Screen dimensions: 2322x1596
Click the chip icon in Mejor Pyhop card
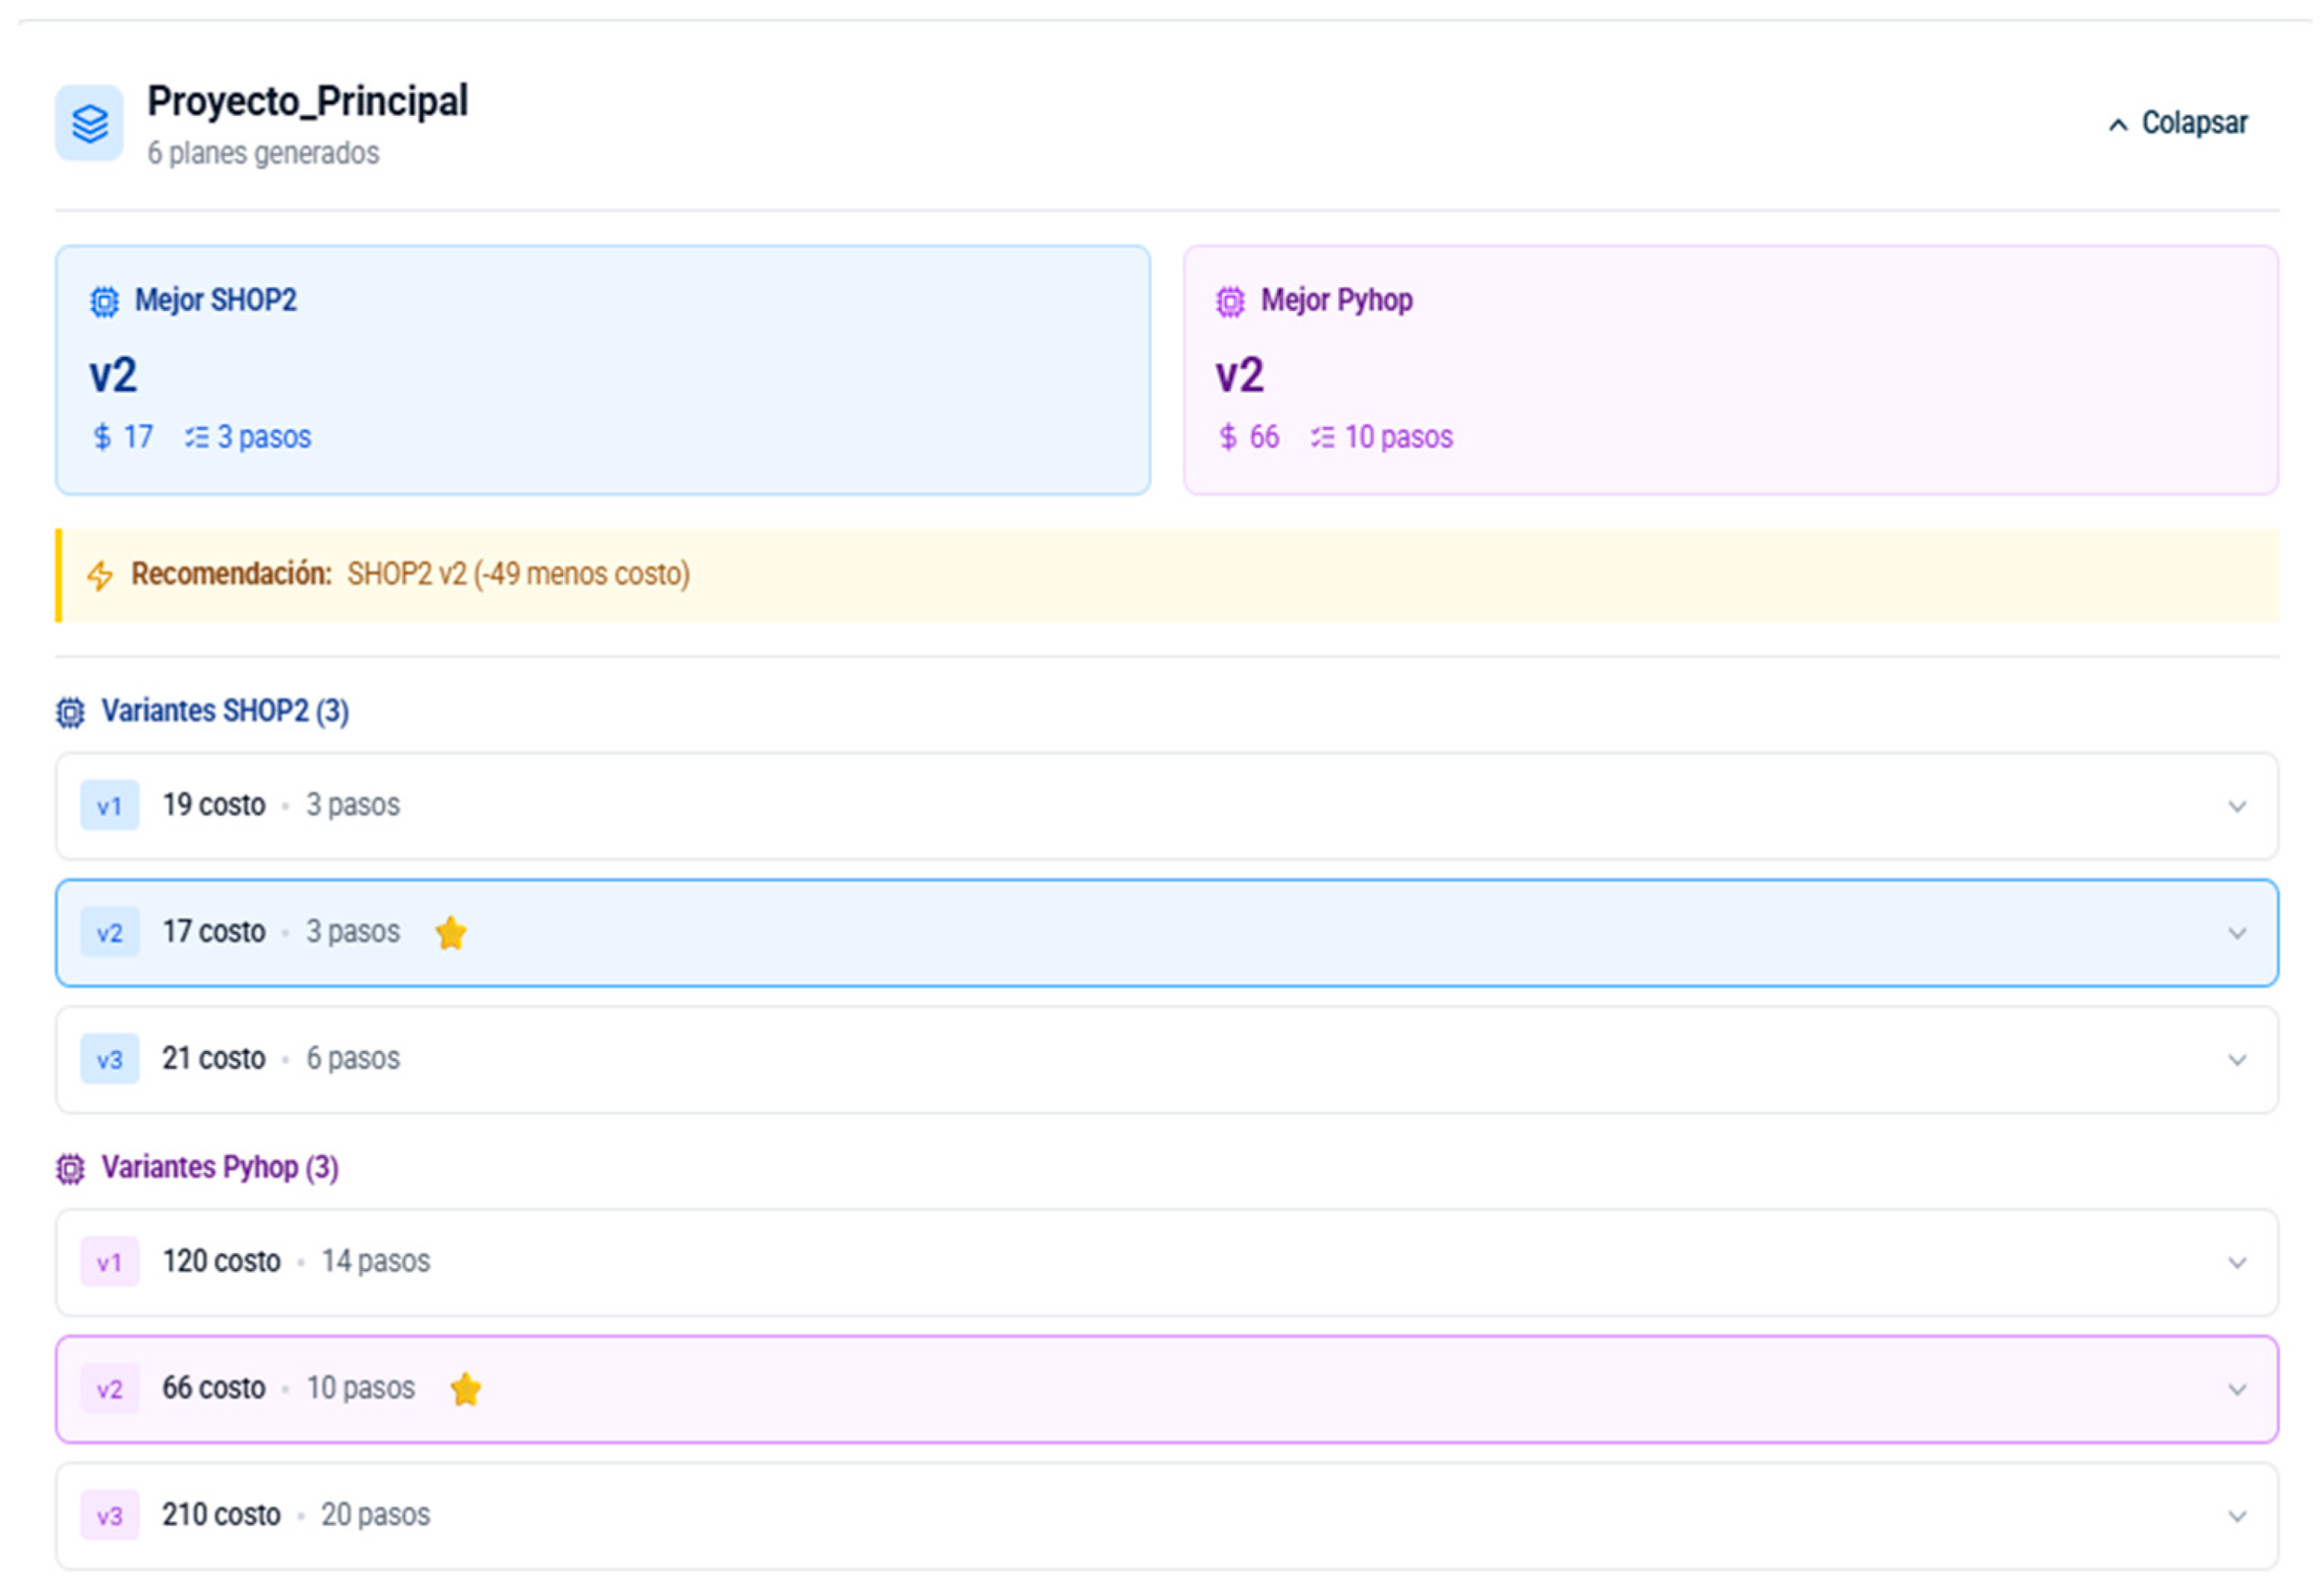click(x=1230, y=301)
